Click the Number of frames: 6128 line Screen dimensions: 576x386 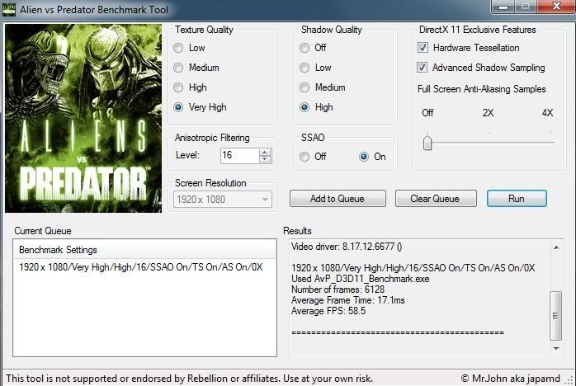[x=338, y=289]
